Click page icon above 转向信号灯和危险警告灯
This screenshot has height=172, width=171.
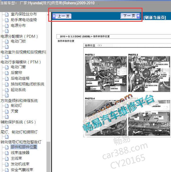tap(7, 137)
